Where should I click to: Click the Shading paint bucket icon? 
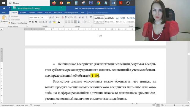click(x=85, y=22)
